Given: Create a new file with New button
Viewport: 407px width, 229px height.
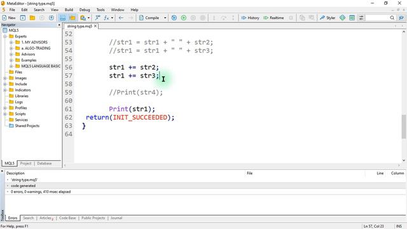Looking at the screenshot, I should pos(9,18).
